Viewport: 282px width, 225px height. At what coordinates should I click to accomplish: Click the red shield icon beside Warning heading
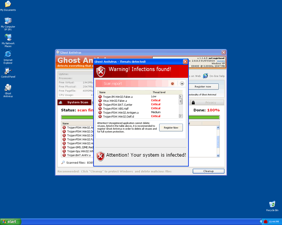tap(101, 71)
